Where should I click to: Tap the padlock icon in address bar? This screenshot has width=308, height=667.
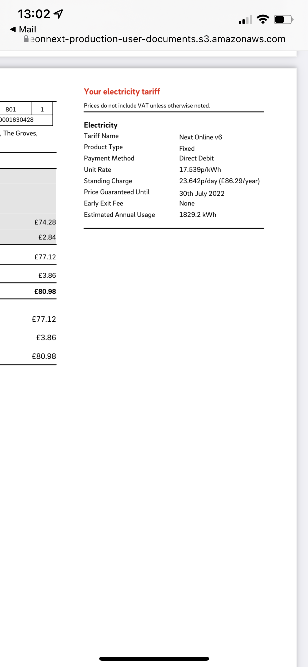coord(26,39)
